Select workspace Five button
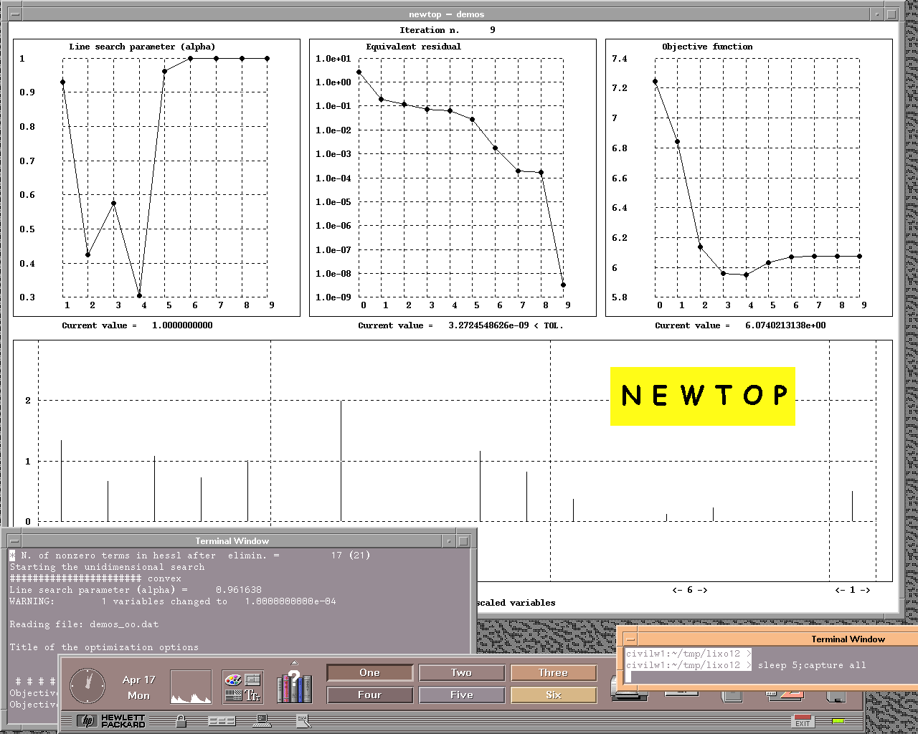918x734 pixels. click(461, 695)
